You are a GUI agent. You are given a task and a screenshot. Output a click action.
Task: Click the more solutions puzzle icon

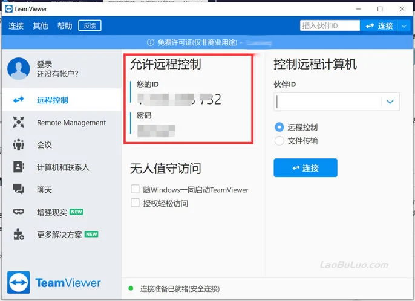tap(19, 234)
